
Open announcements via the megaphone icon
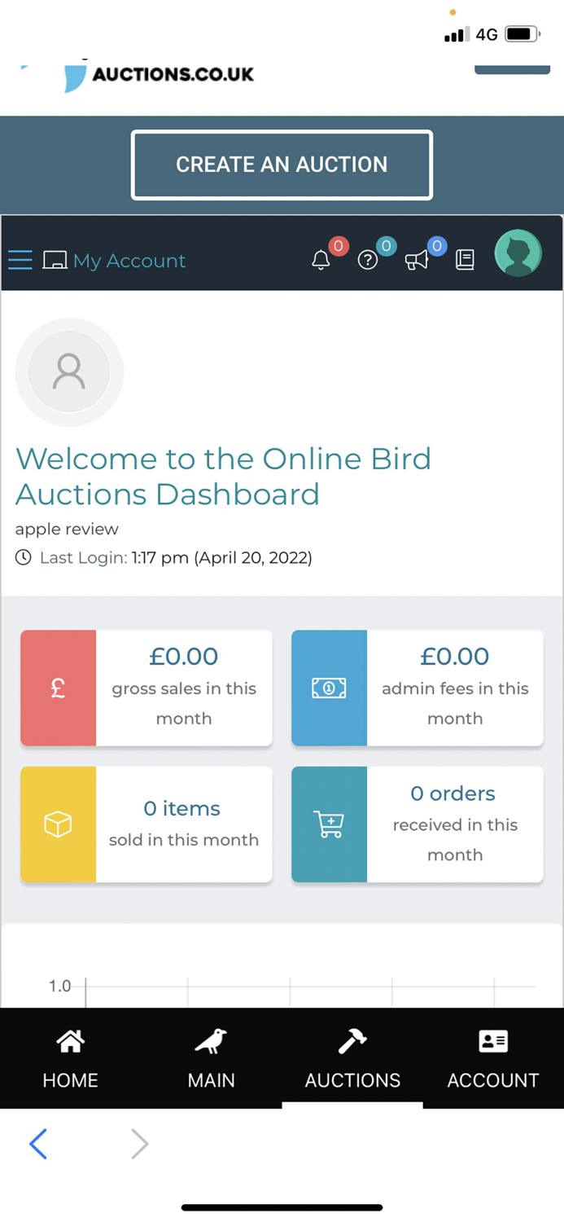(418, 259)
